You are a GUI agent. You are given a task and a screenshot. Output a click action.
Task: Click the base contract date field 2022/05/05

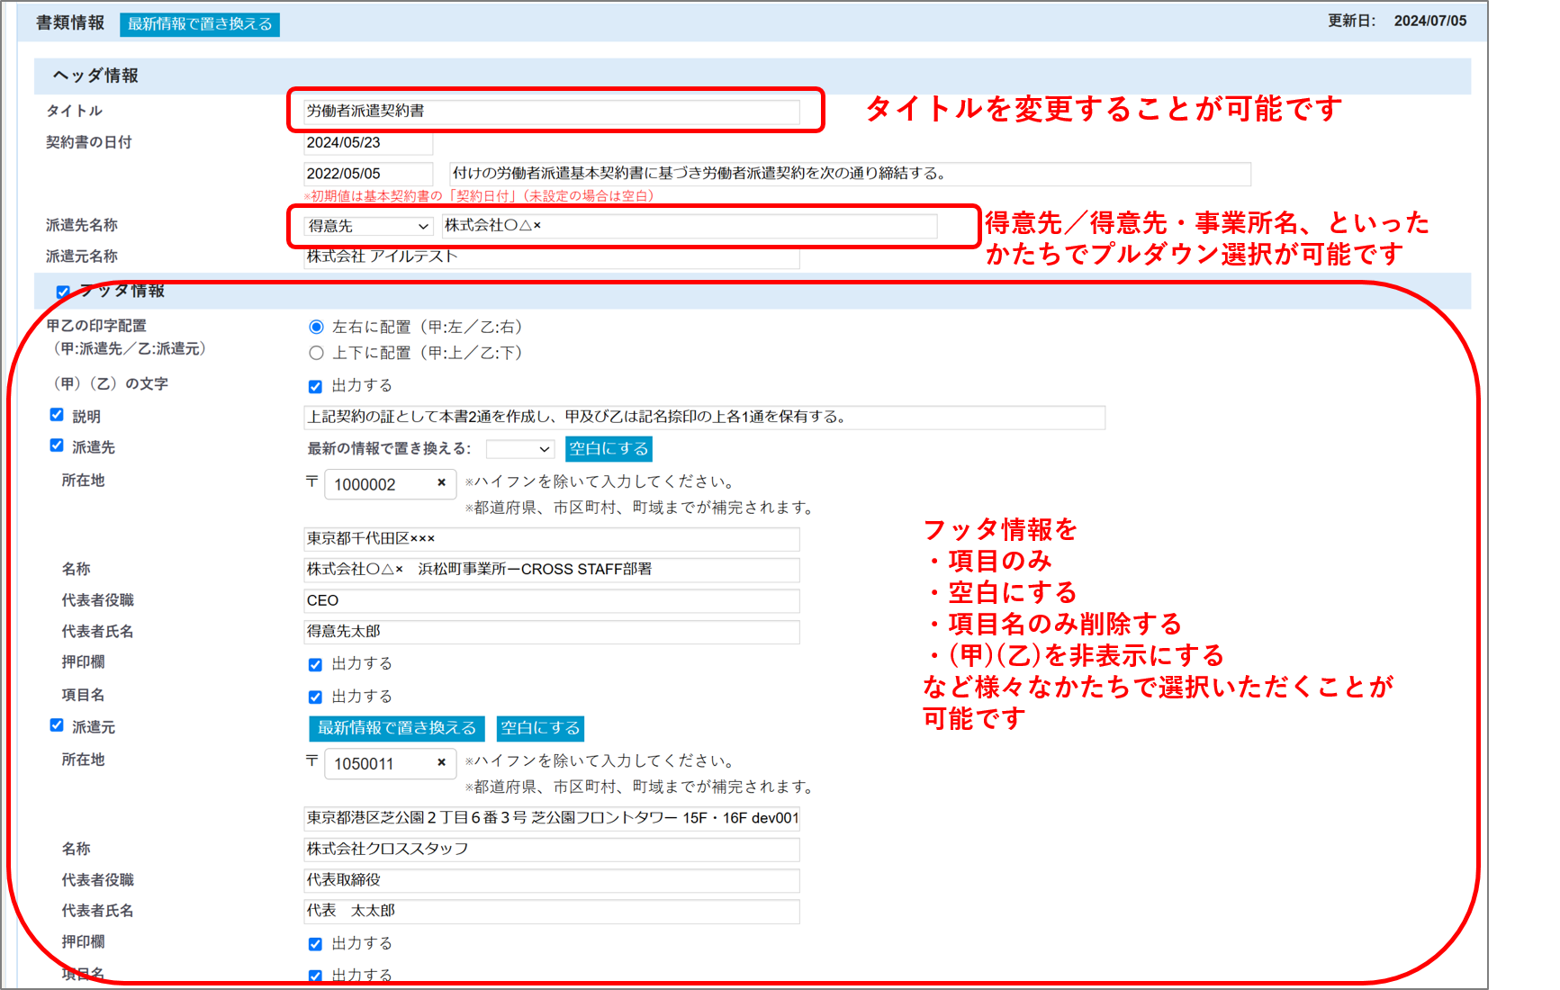pos(368,174)
